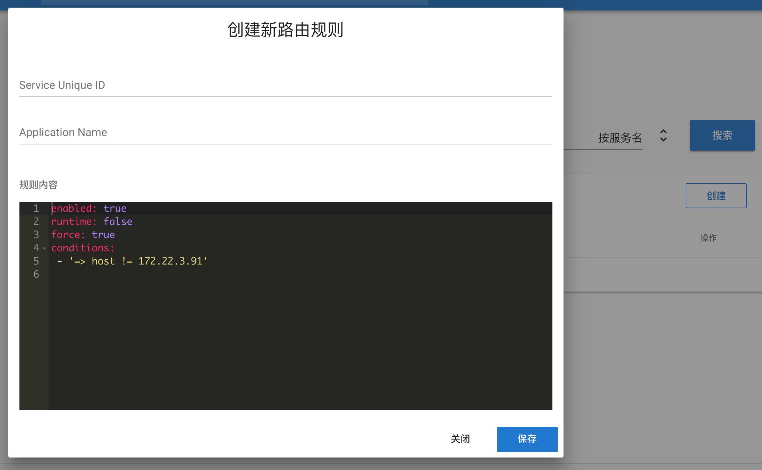
Task: Focus the Application Name input
Action: pos(285,133)
